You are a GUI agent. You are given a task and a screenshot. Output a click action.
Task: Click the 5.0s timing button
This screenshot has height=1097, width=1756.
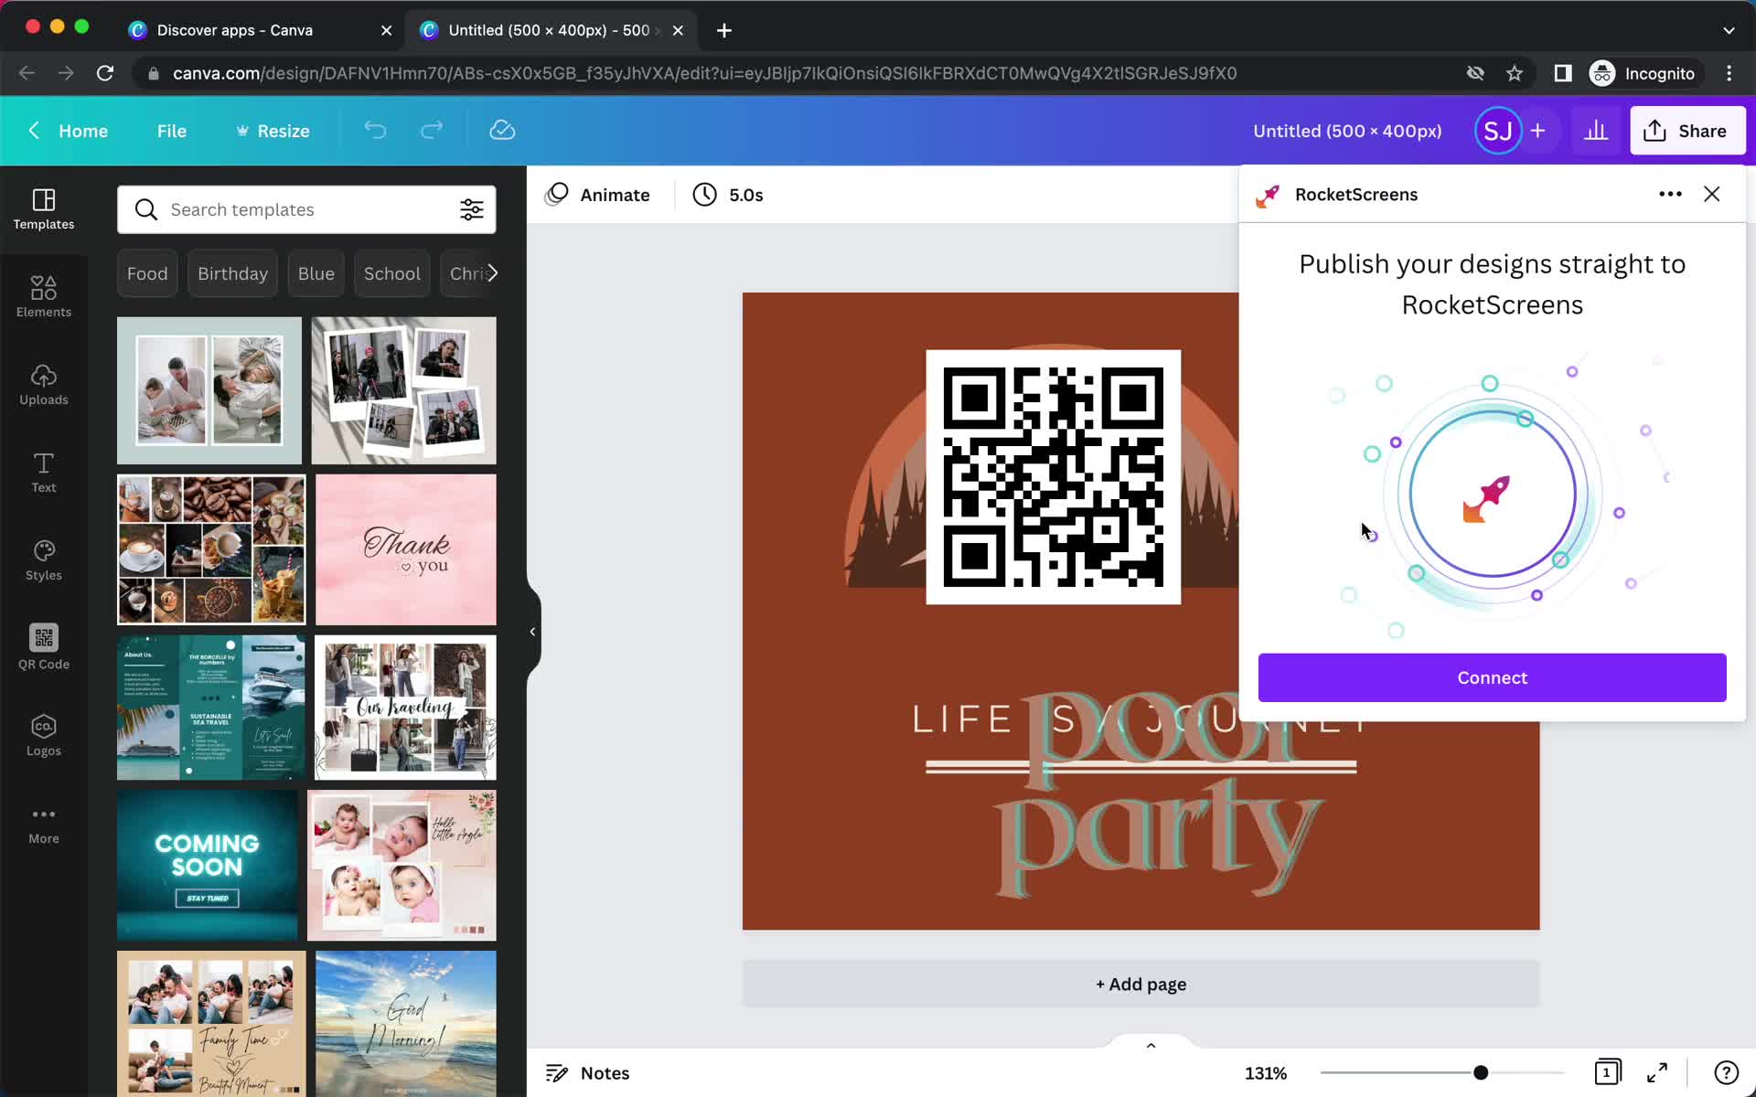tap(728, 195)
